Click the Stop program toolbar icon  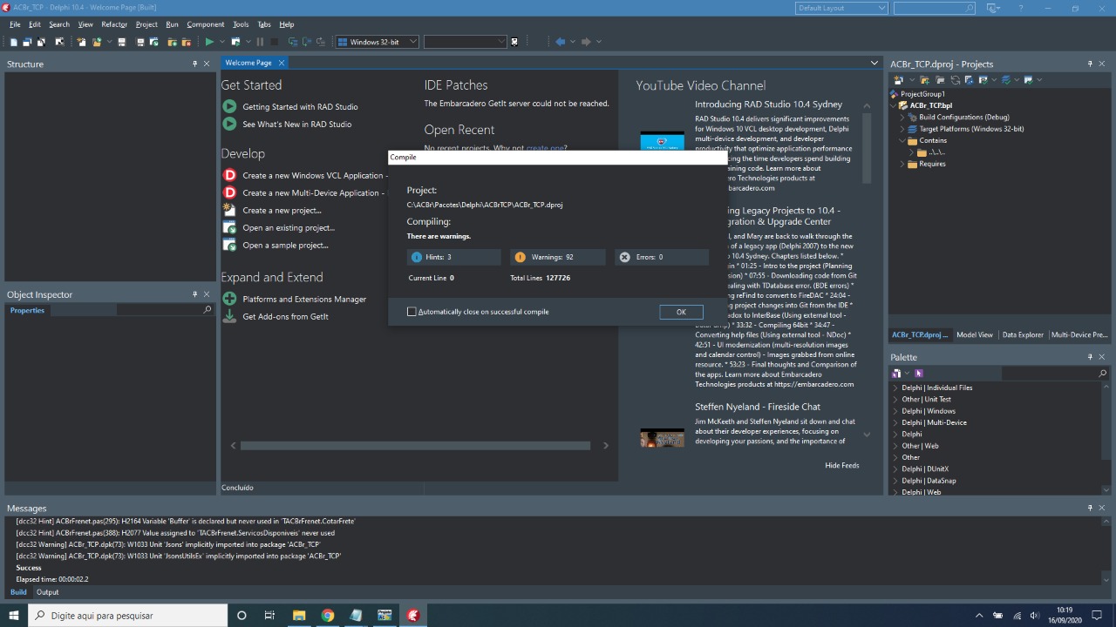(x=274, y=42)
